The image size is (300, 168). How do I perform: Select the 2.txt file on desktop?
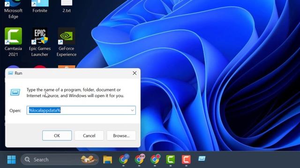67,7
